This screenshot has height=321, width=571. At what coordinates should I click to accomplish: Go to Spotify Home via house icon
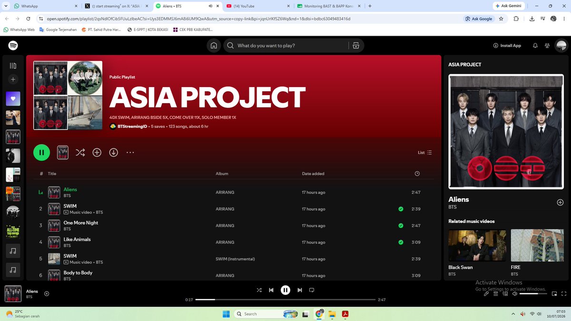(214, 46)
